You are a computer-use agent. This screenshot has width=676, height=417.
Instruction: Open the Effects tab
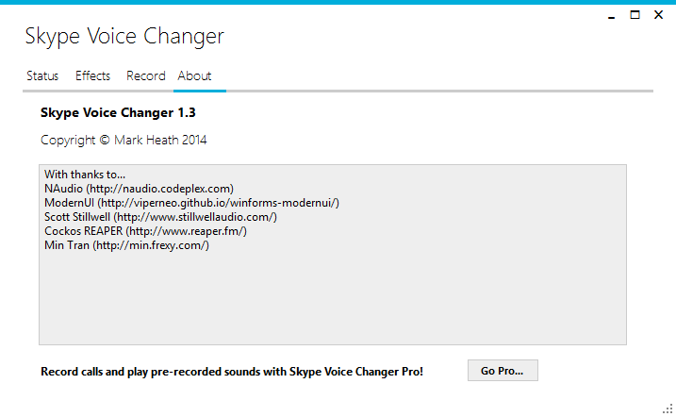92,75
